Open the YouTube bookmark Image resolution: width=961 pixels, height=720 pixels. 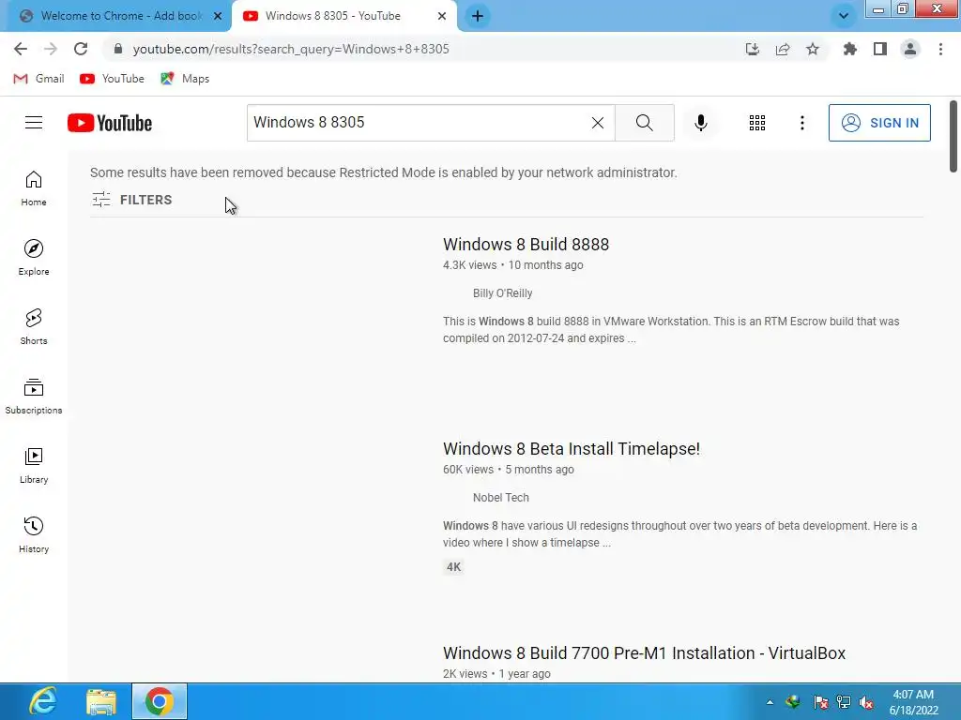(113, 79)
